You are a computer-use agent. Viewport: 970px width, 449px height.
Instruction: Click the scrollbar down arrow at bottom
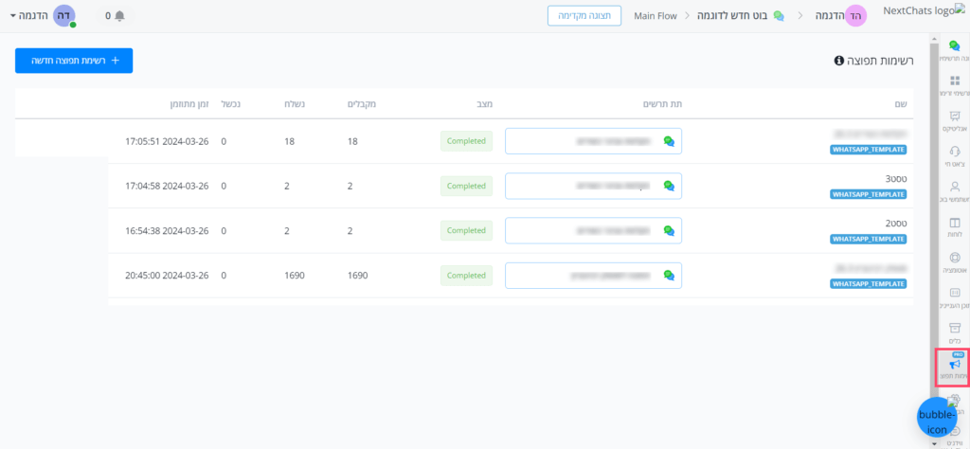pyautogui.click(x=933, y=444)
